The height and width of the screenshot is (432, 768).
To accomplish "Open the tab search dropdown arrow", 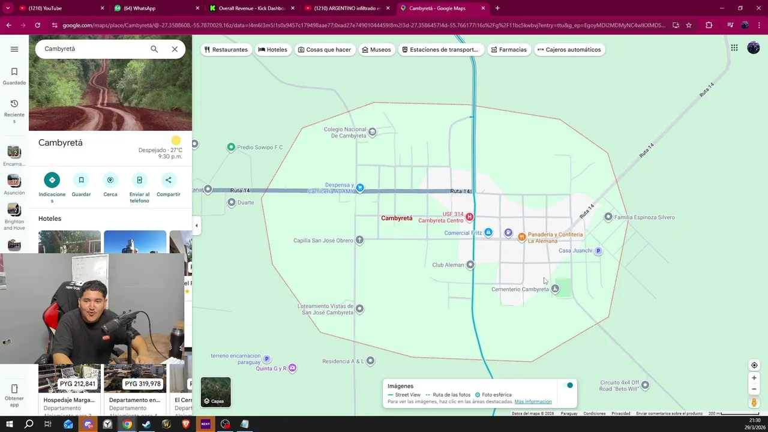I will click(x=7, y=8).
